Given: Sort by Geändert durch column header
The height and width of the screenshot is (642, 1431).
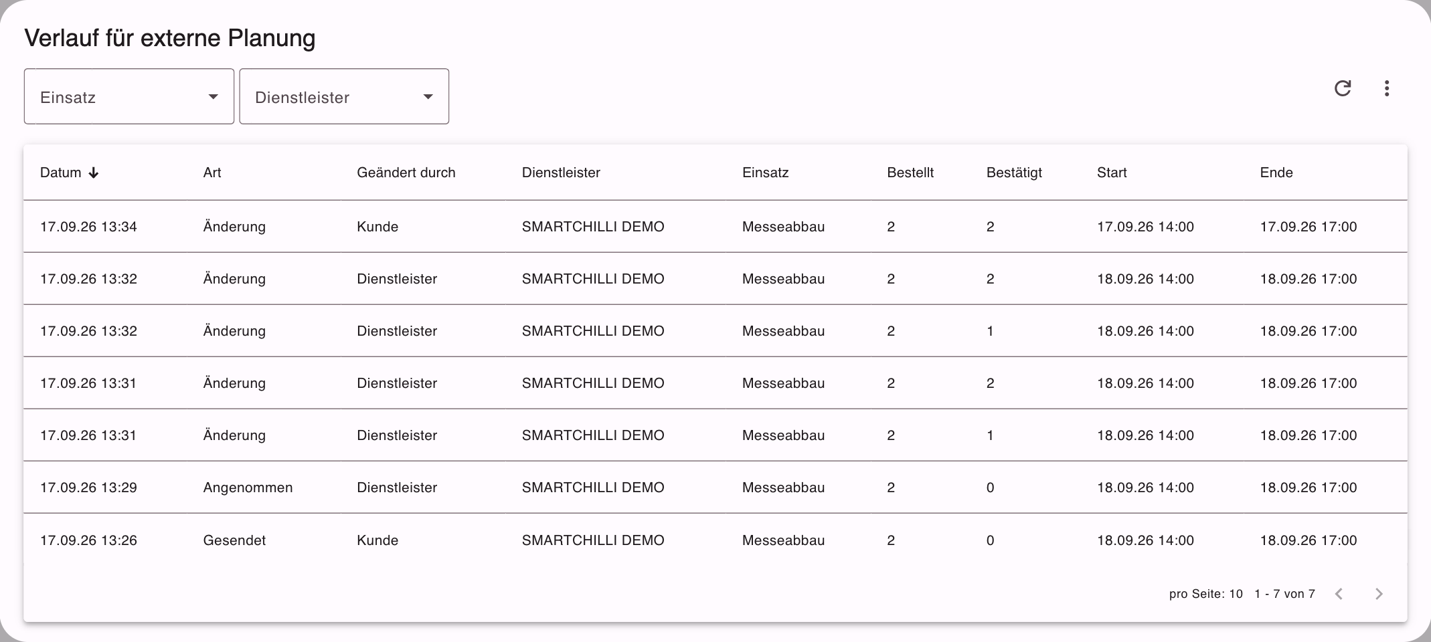Looking at the screenshot, I should [x=406, y=173].
